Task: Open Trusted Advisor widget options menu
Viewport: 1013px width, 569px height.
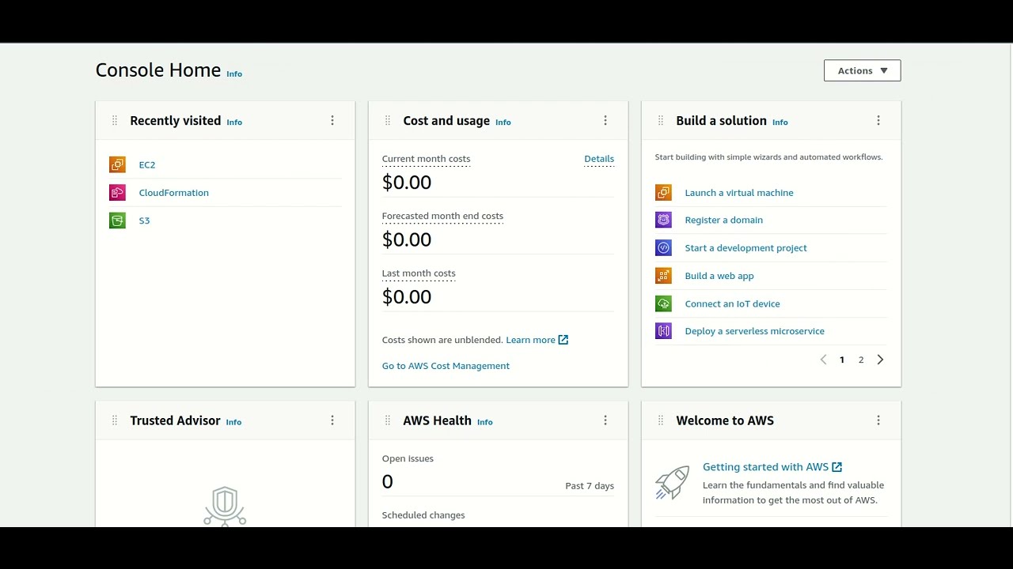Action: [332, 420]
